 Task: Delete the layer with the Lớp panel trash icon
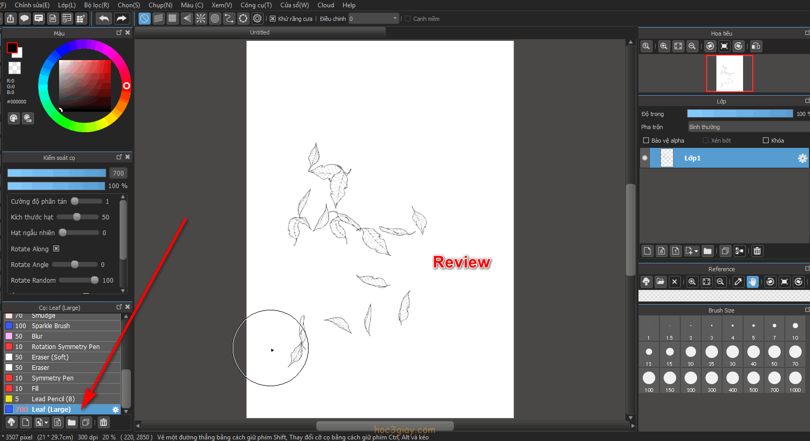pyautogui.click(x=757, y=251)
